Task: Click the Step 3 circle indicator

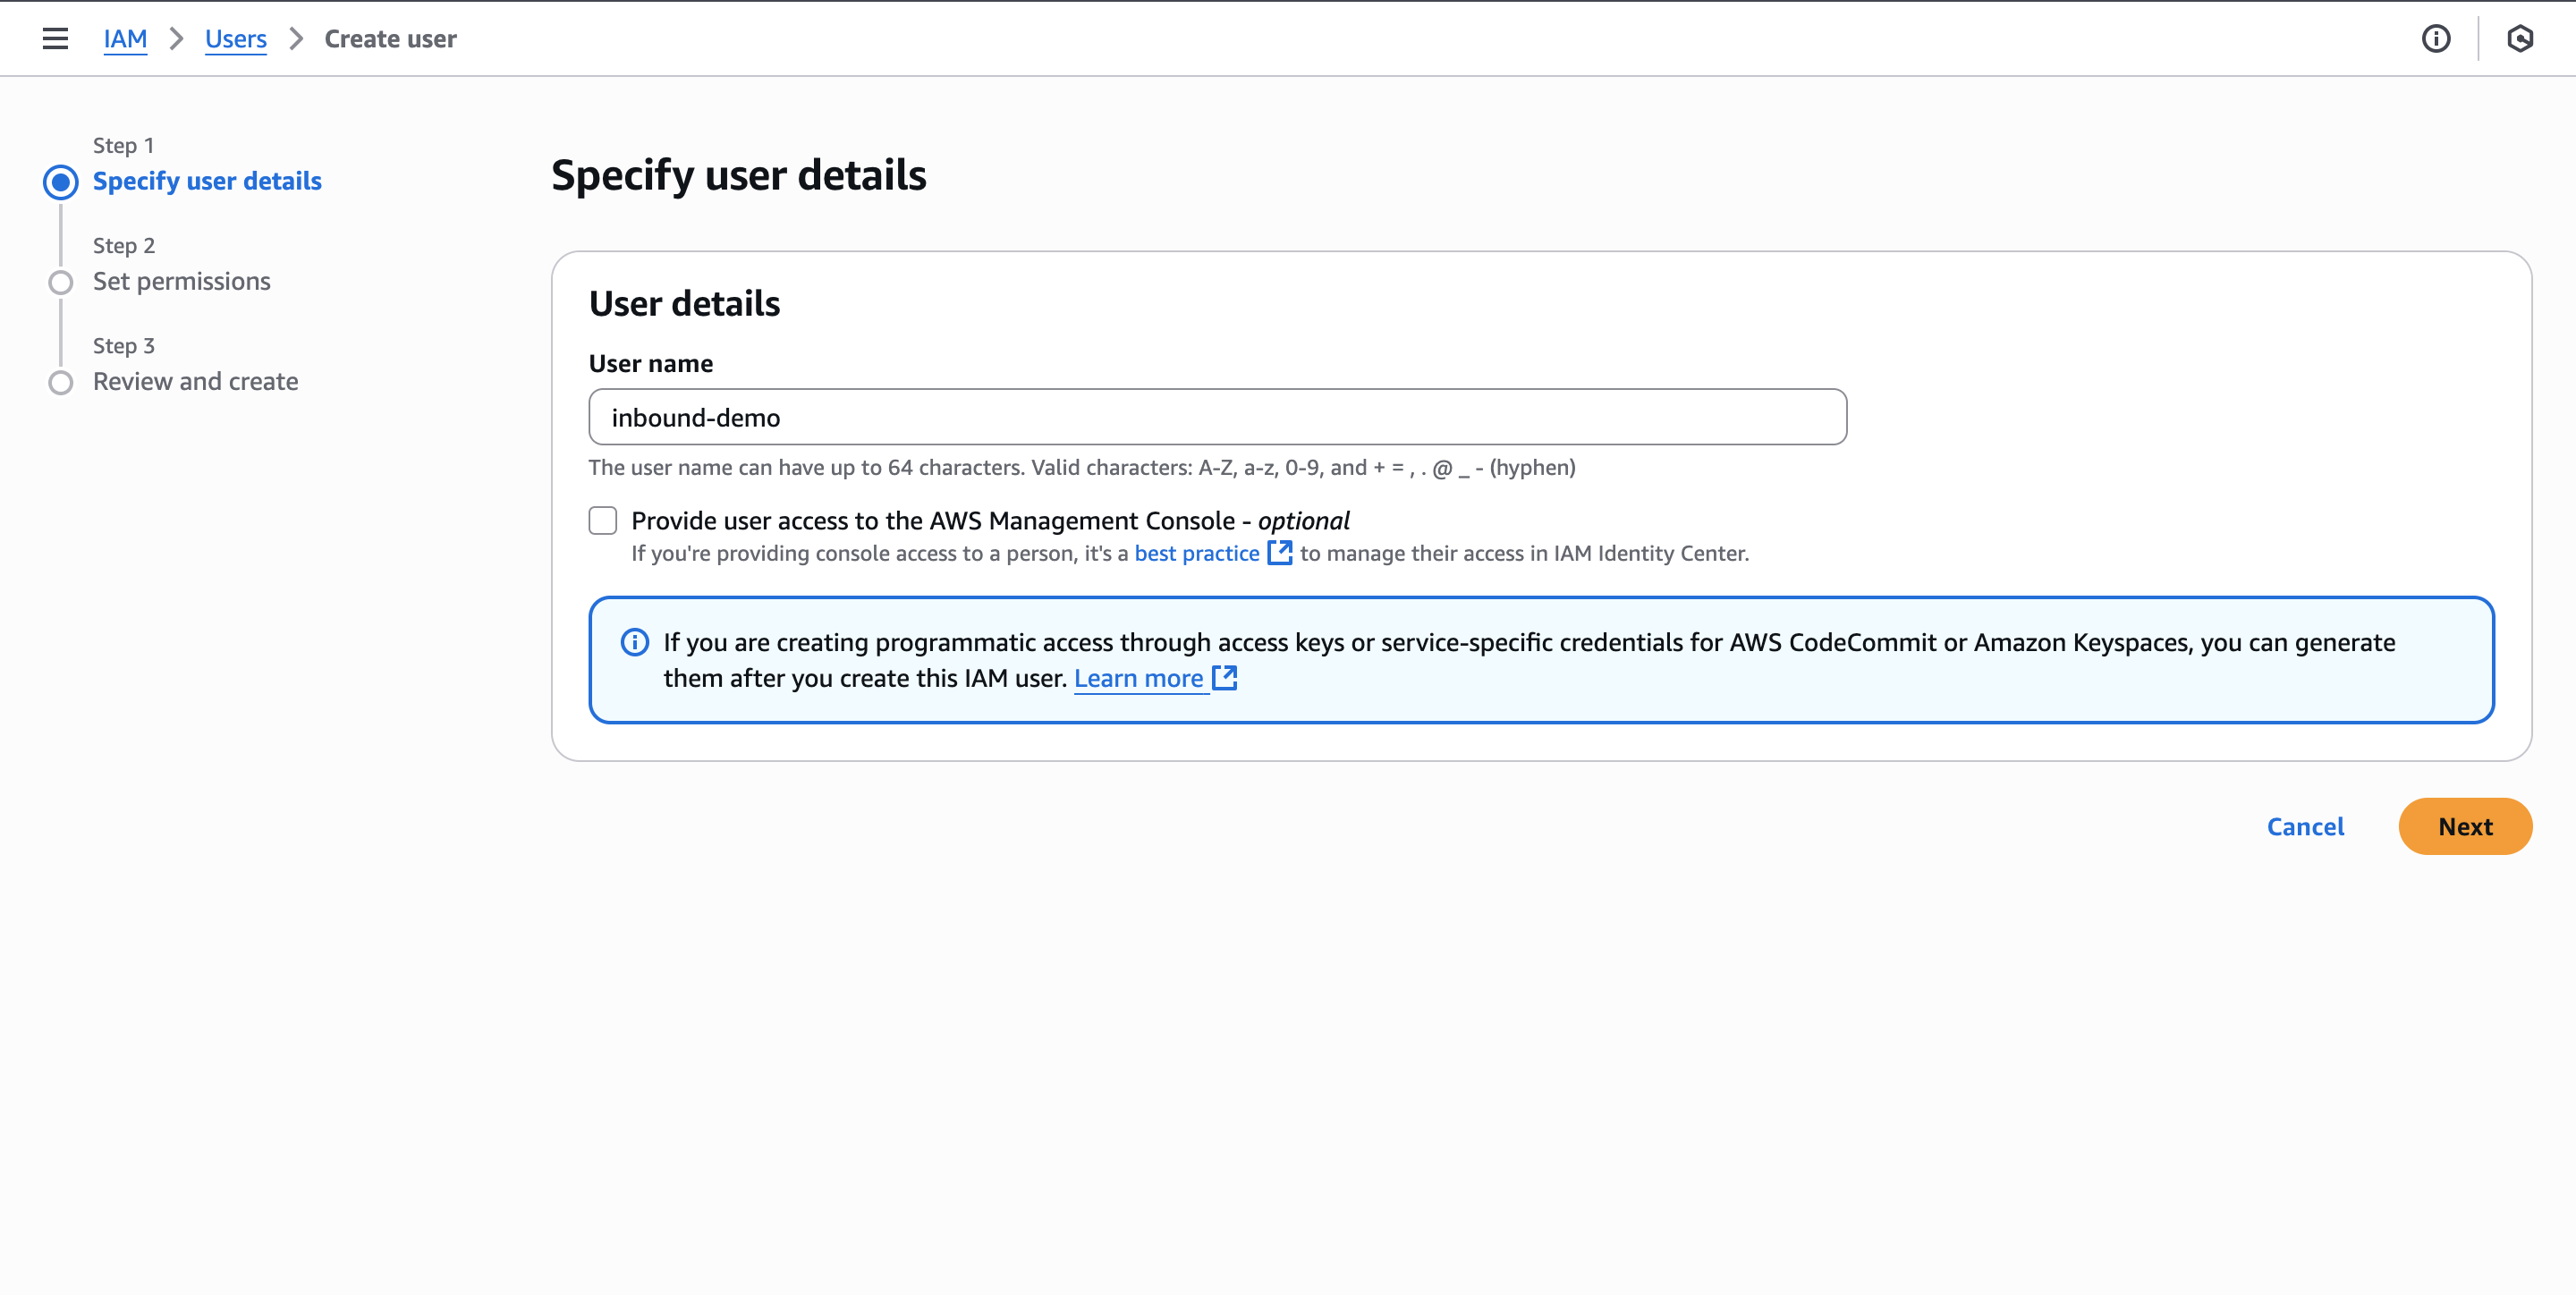Action: [x=61, y=382]
